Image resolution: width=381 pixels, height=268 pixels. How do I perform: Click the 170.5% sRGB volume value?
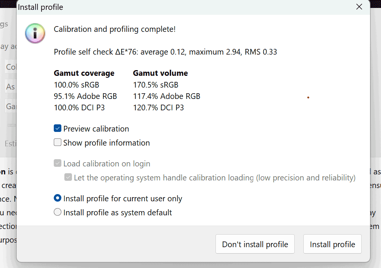click(156, 85)
